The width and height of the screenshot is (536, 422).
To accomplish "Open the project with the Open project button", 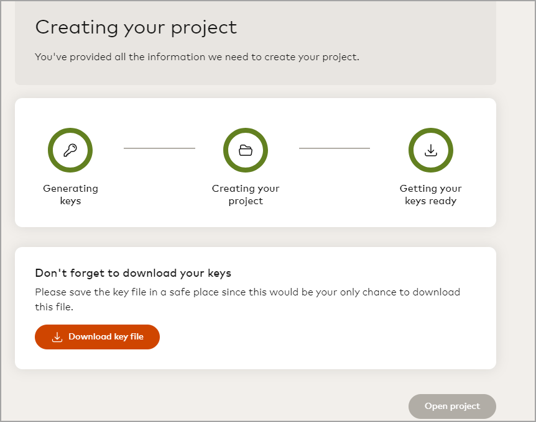I will pyautogui.click(x=452, y=406).
